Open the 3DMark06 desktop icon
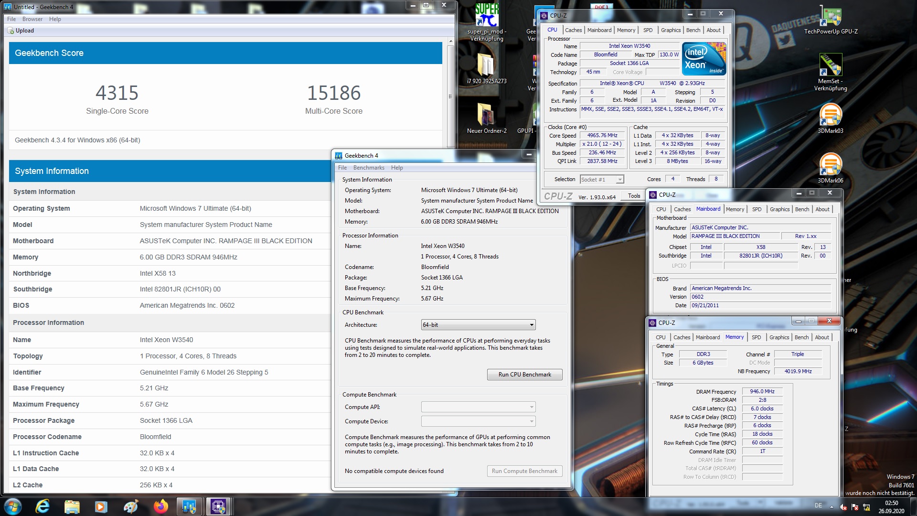 coord(831,168)
